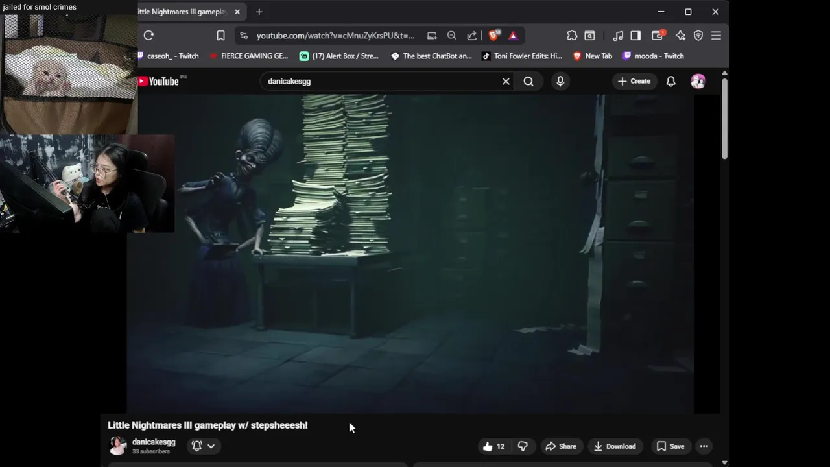Open Brave Shields lion icon
The width and height of the screenshot is (830, 467).
(x=493, y=36)
